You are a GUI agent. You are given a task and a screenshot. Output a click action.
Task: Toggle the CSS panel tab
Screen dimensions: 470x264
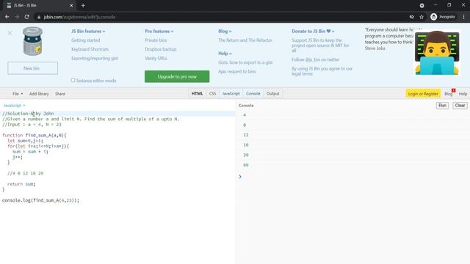tap(212, 94)
